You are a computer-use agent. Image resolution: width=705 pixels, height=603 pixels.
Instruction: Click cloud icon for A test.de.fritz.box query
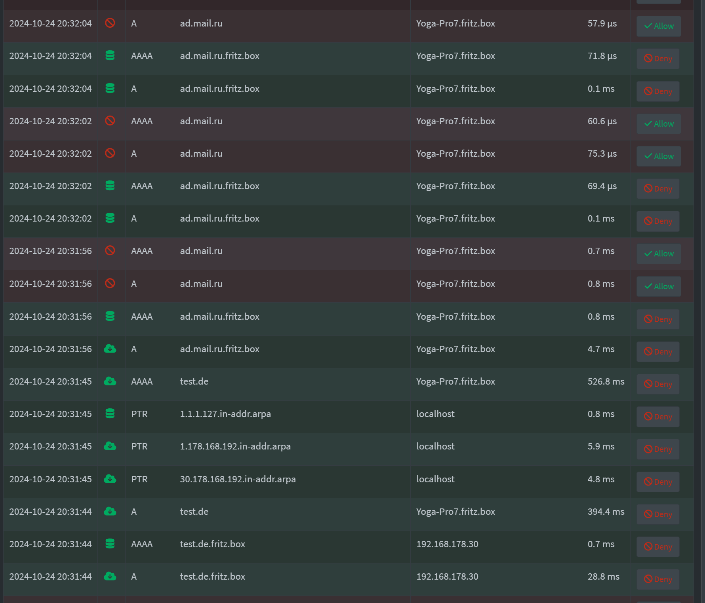(110, 576)
